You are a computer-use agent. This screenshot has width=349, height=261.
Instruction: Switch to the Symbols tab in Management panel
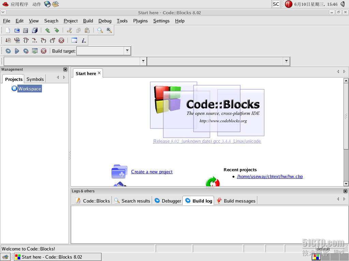tap(35, 79)
